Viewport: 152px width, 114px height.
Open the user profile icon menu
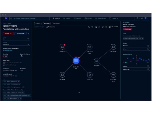point(146,18)
